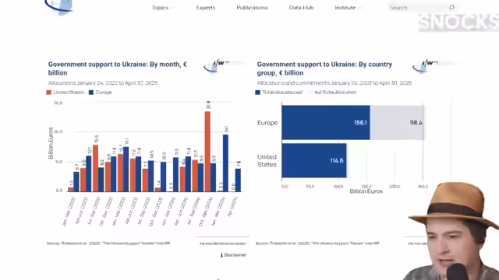Click the Europe 98.4 to-be-allocated bar
Viewport: 499px width, 280px height.
pos(397,123)
